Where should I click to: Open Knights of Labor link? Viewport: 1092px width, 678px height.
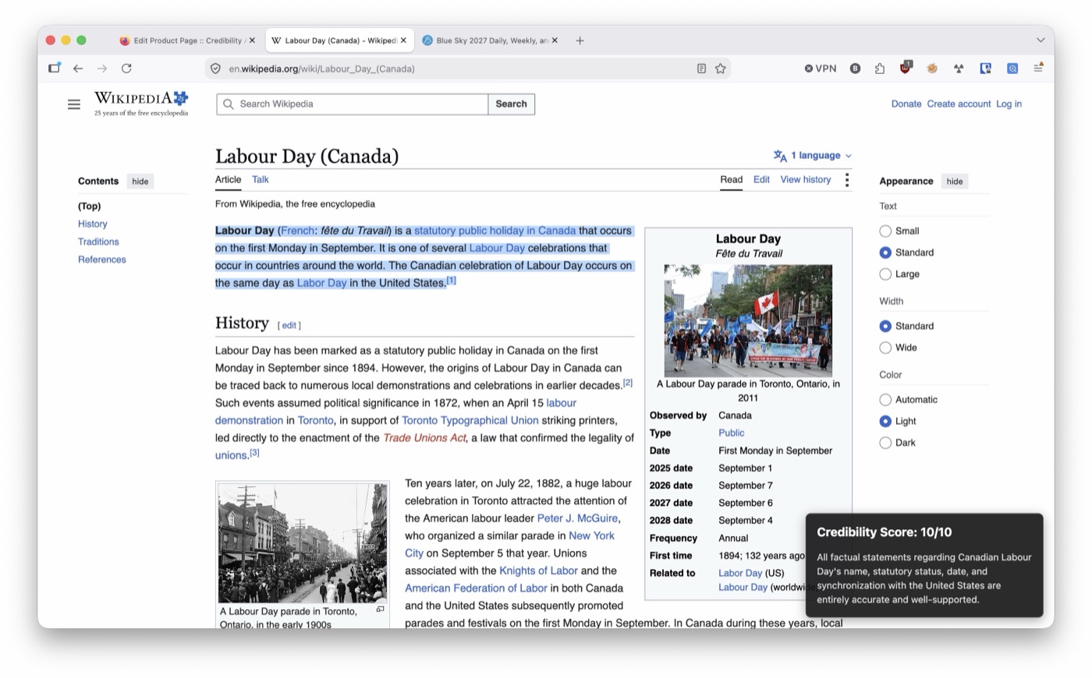[x=538, y=570]
